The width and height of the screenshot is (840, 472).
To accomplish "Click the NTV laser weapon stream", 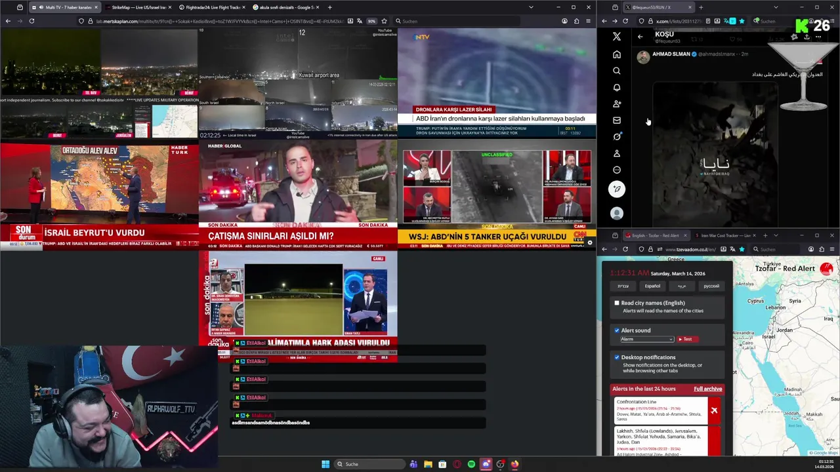I will (x=497, y=83).
